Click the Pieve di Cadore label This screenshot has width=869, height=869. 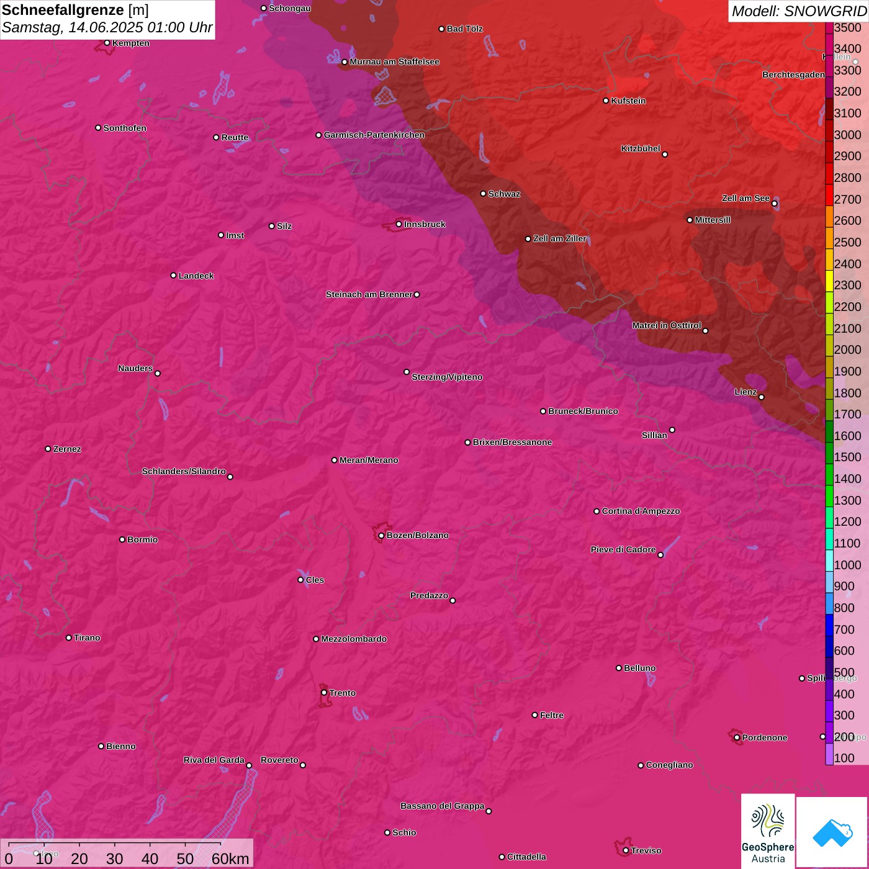tap(623, 549)
